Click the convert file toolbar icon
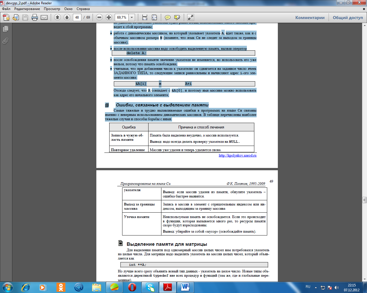This screenshot has height=293, width=367. click(16, 17)
